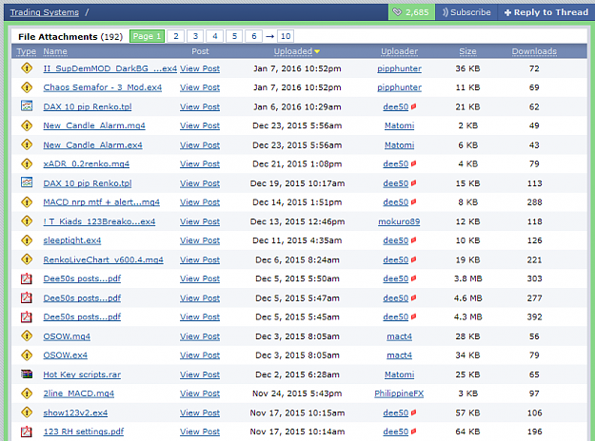Download Hot Key scripts.rar
This screenshot has height=441, width=595.
point(82,374)
